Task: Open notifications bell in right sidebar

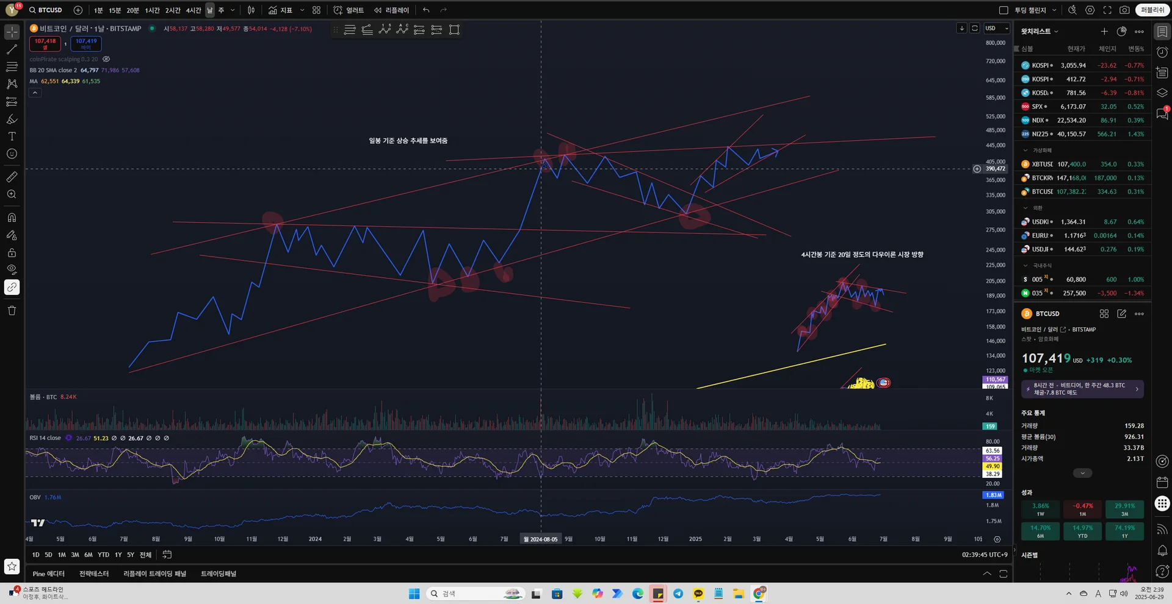Action: 1162,550
